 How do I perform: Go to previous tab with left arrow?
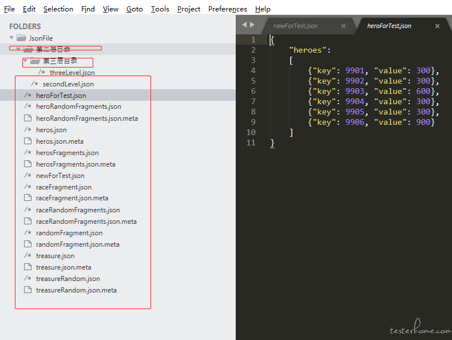tap(244, 25)
